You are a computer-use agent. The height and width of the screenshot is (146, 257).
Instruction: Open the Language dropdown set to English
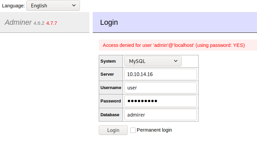point(53,6)
